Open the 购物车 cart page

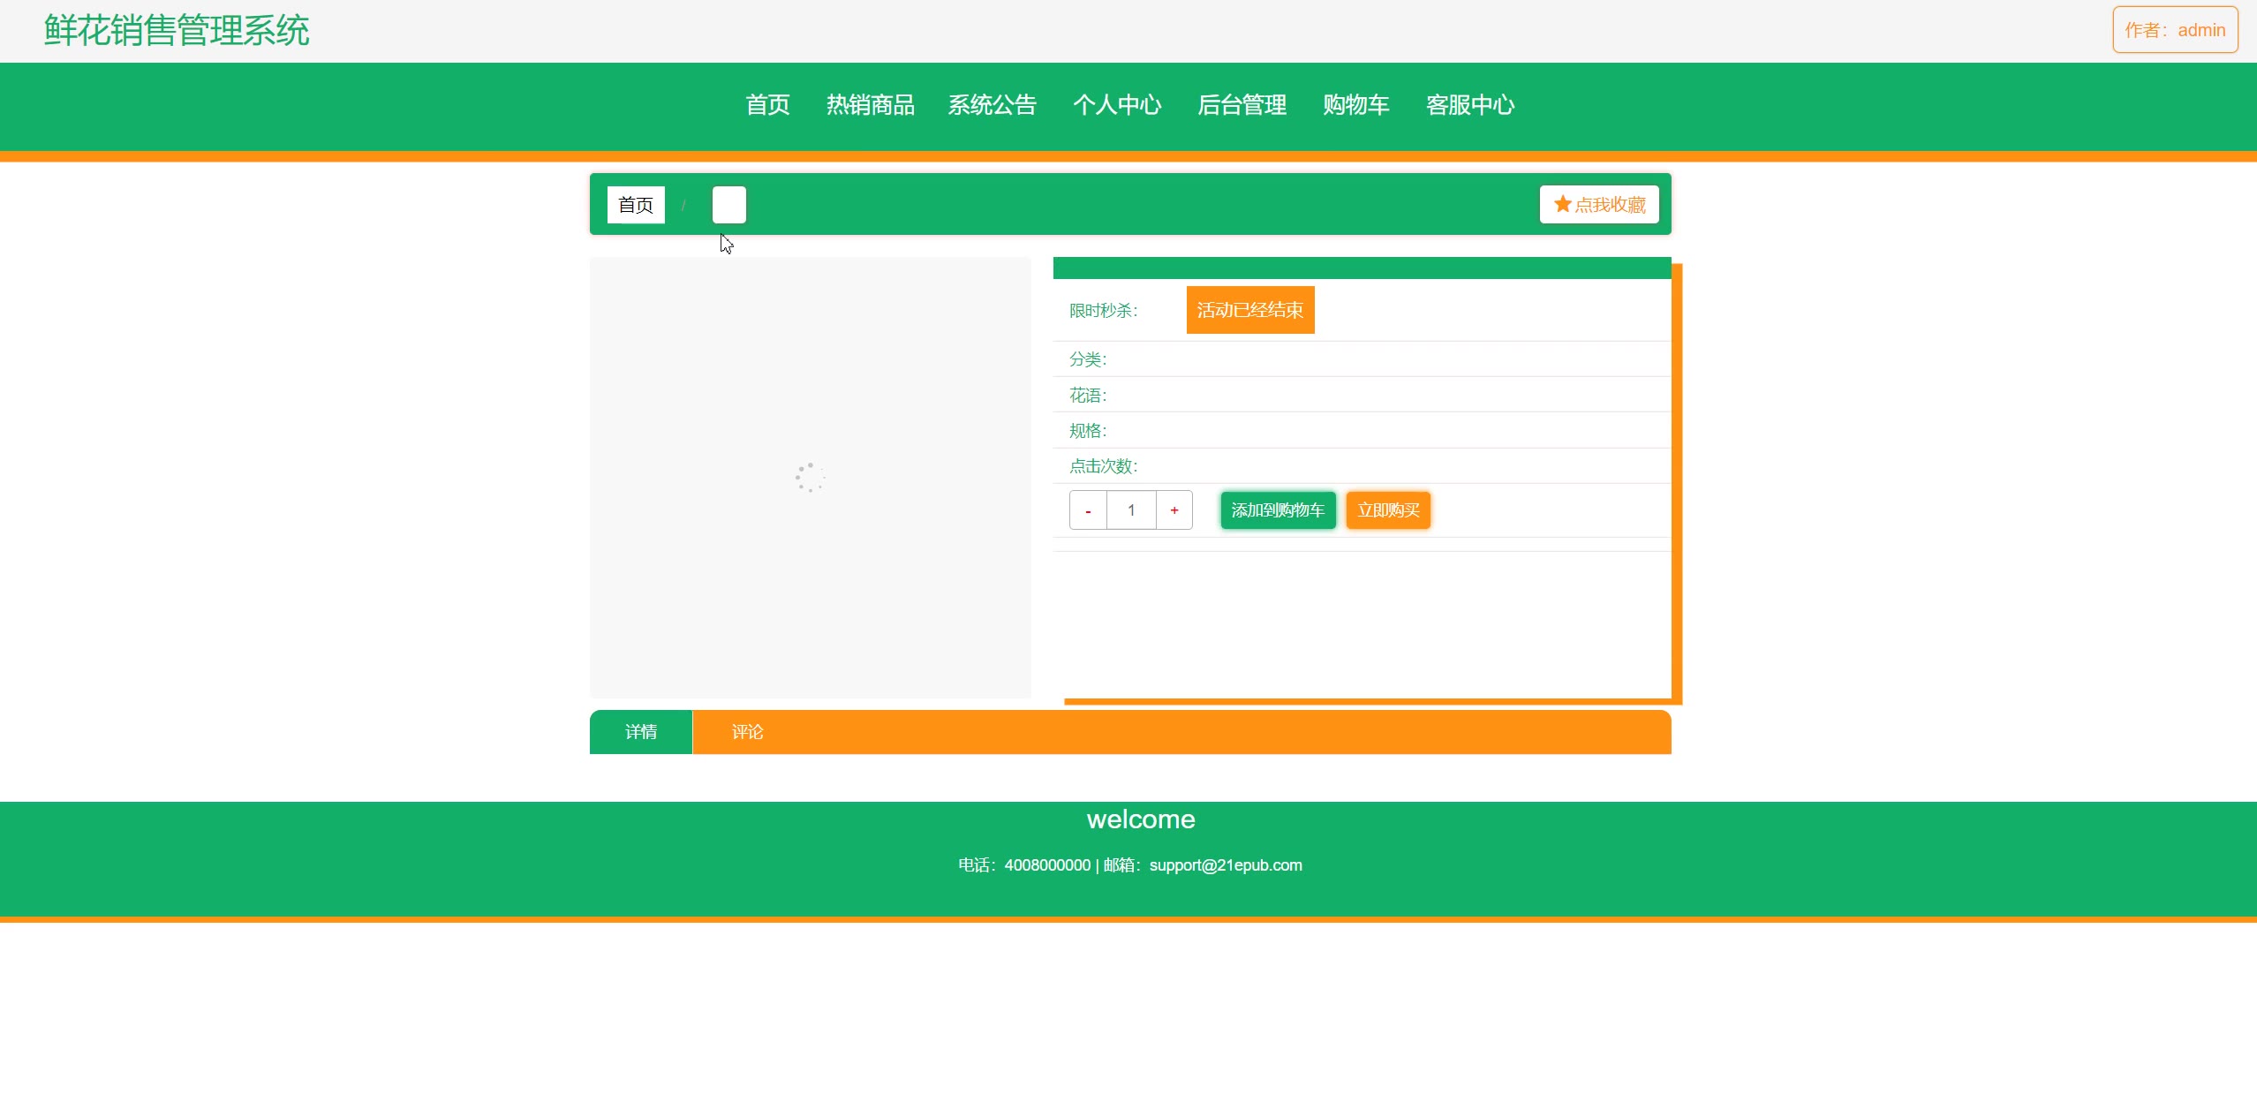pyautogui.click(x=1355, y=105)
